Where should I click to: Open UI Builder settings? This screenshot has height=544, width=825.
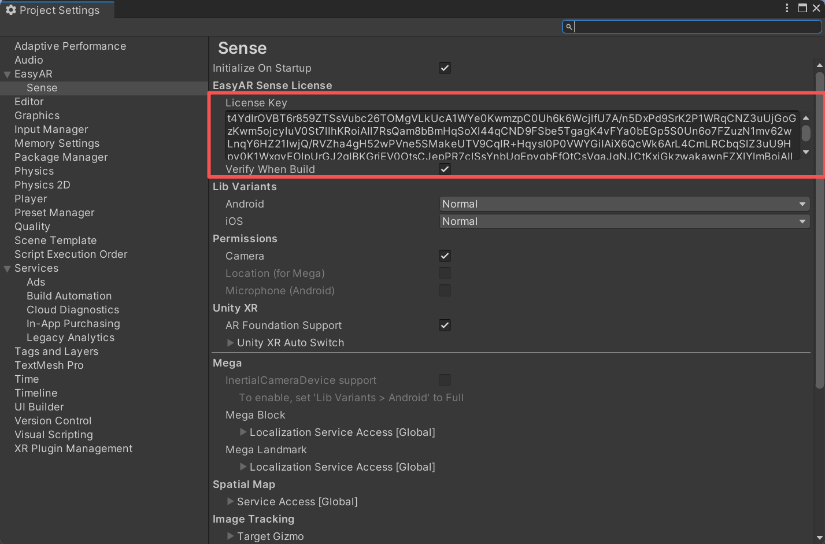[39, 407]
